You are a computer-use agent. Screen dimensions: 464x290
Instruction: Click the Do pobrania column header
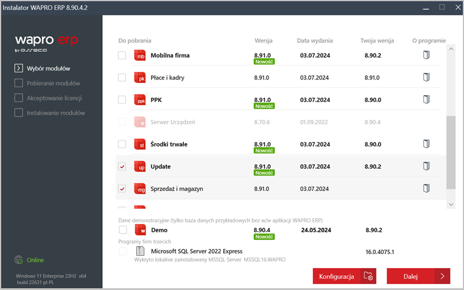(x=135, y=41)
